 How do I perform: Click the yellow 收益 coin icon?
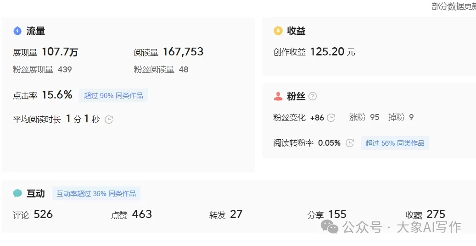(278, 31)
